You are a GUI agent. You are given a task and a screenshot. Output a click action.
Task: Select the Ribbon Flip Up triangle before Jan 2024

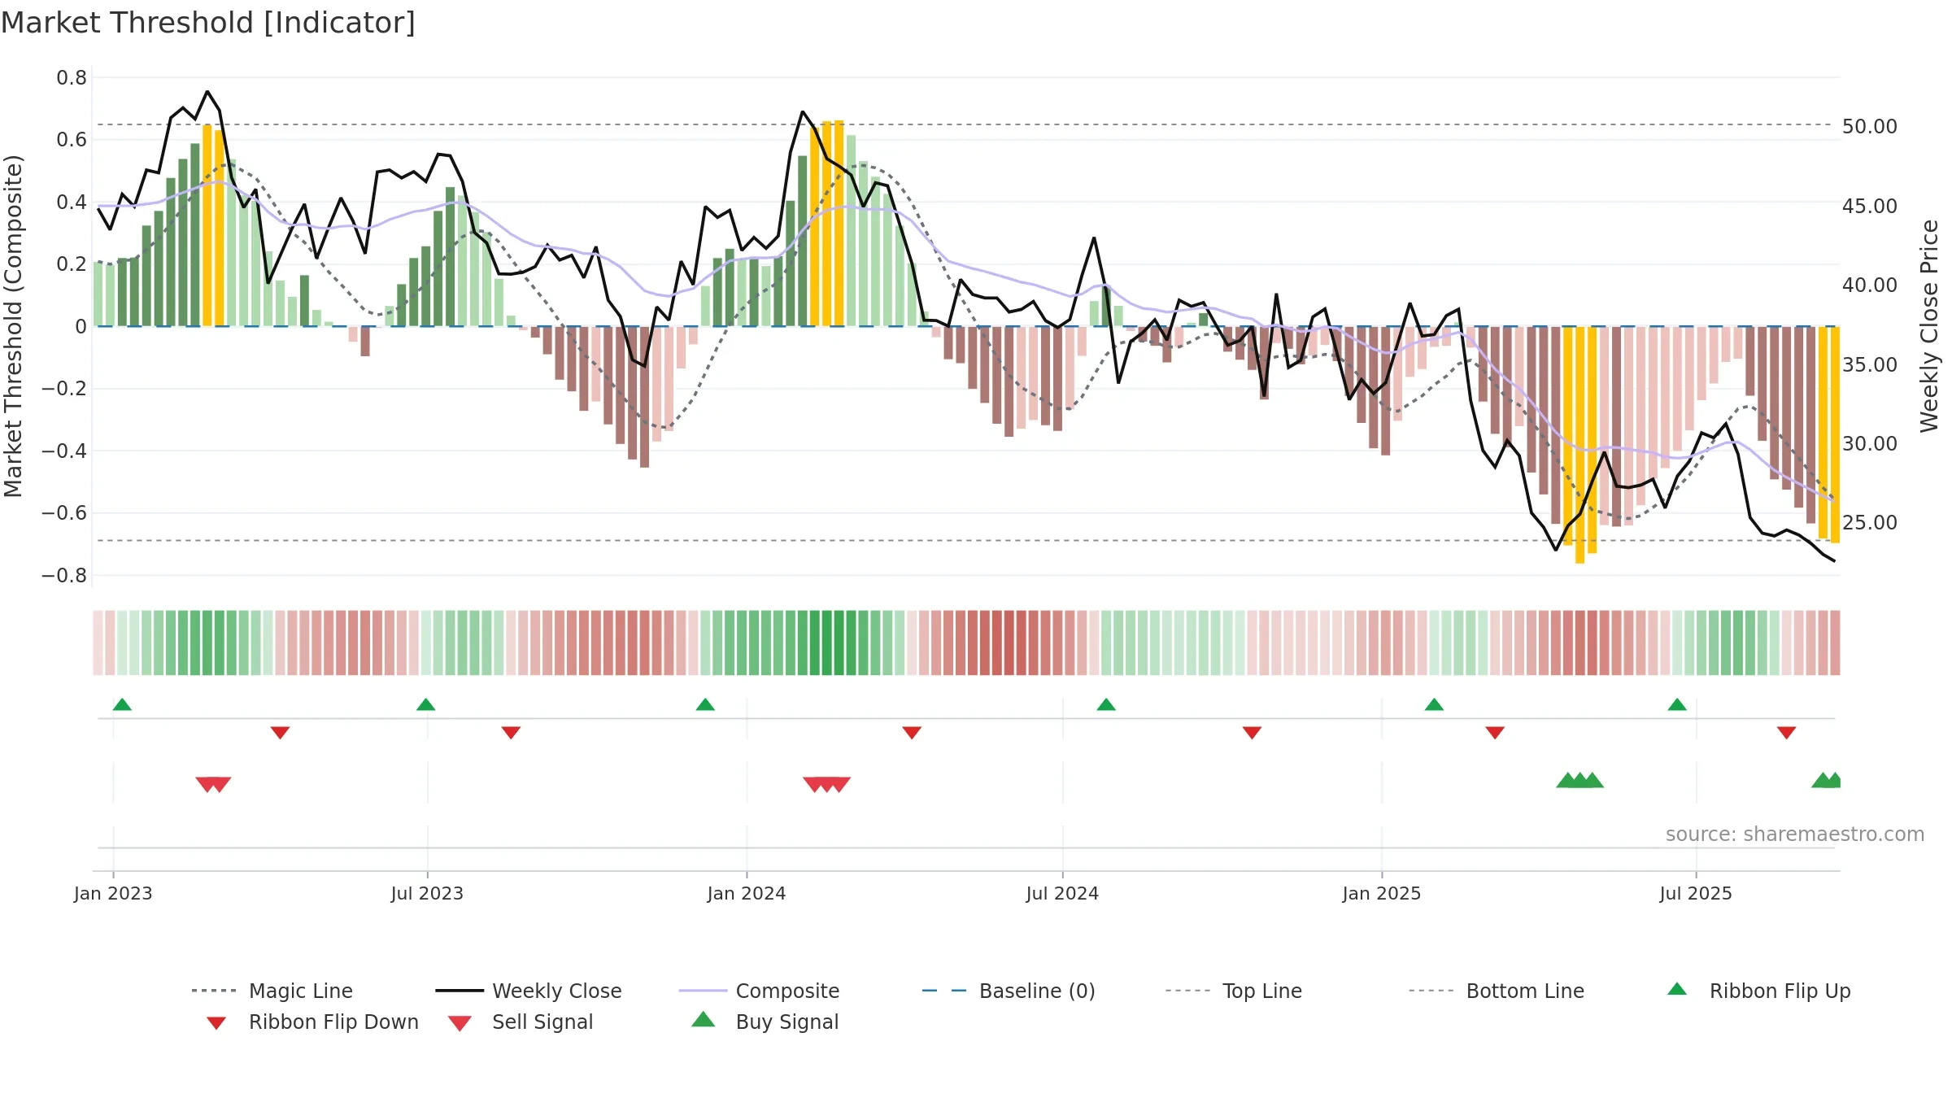tap(705, 704)
